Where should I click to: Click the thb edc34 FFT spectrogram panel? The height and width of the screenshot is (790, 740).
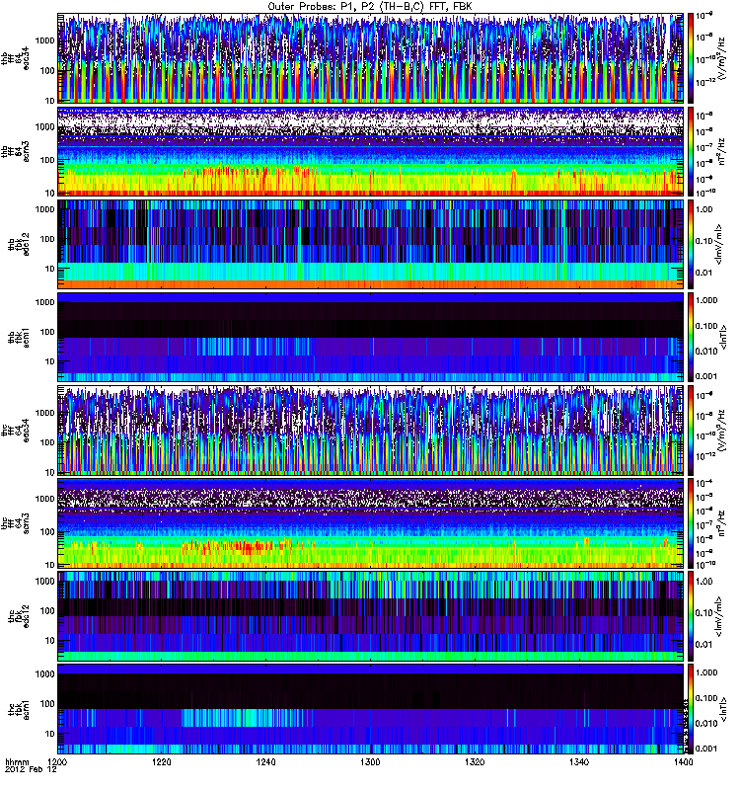coord(370,57)
